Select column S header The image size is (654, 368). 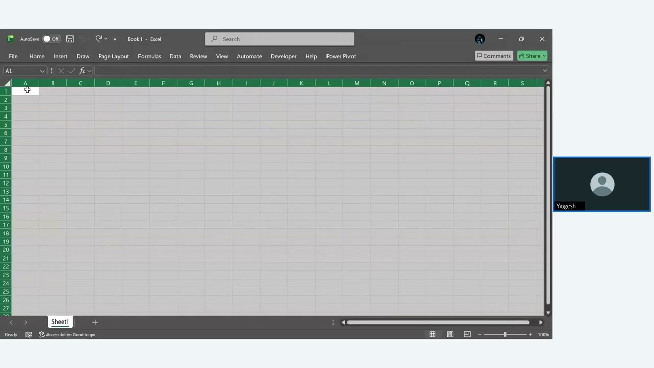point(522,83)
